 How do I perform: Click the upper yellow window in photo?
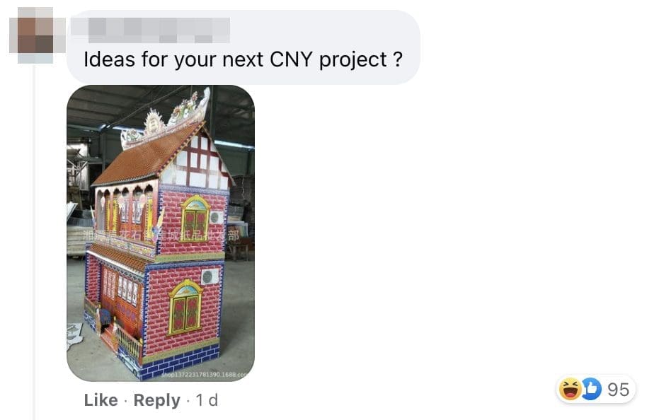[x=195, y=218]
